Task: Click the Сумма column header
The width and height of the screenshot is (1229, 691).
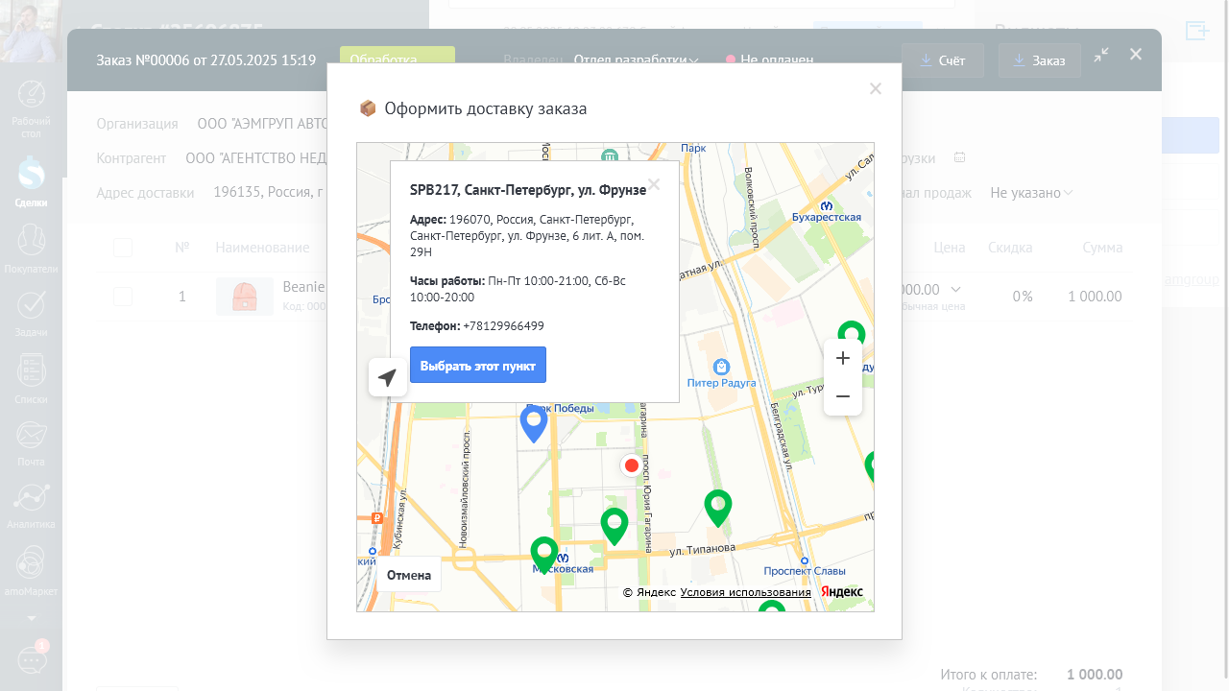Action: tap(1102, 248)
